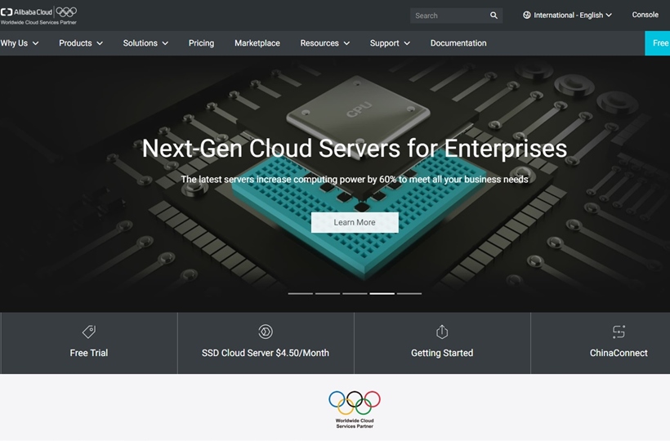
Task: Expand the Why Us menu
Action: [20, 43]
